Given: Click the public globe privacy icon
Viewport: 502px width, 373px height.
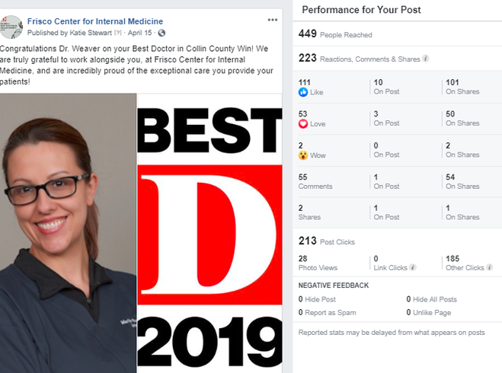Looking at the screenshot, I should tap(161, 33).
